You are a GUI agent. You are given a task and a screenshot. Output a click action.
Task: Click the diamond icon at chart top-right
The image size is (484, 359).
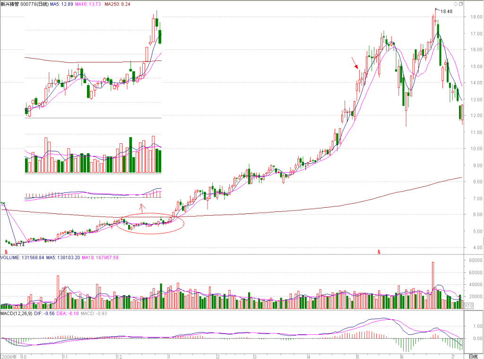455,4
